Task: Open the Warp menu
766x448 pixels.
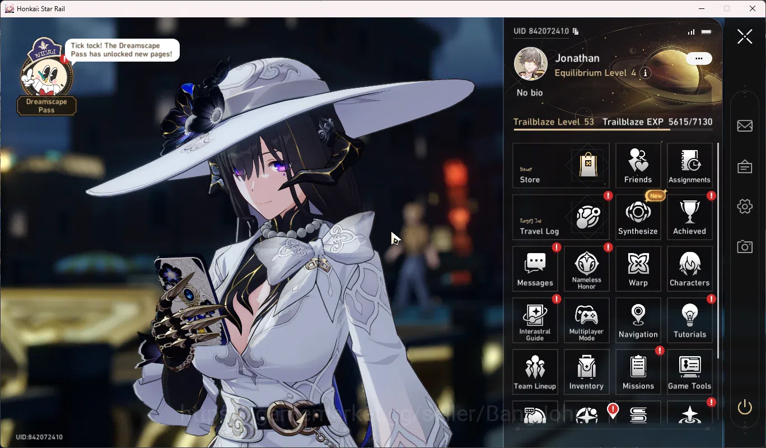Action: coord(638,269)
